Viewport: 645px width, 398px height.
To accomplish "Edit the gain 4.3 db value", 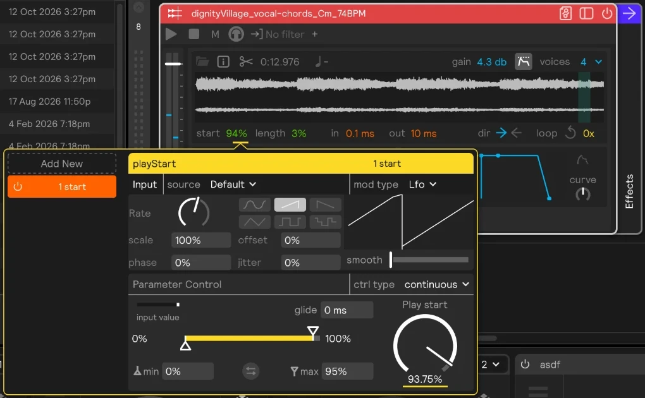I will (x=491, y=62).
